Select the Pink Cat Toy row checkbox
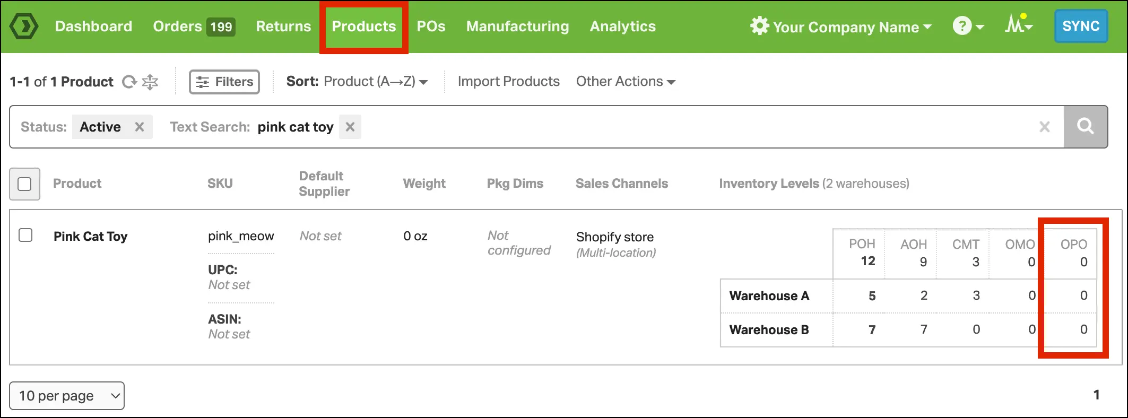The image size is (1128, 418). (x=25, y=235)
